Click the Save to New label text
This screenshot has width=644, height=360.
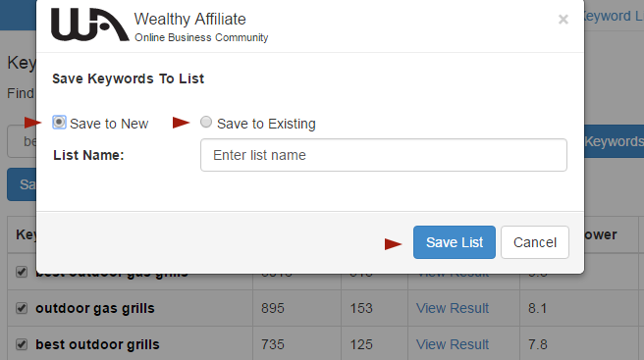click(x=109, y=124)
